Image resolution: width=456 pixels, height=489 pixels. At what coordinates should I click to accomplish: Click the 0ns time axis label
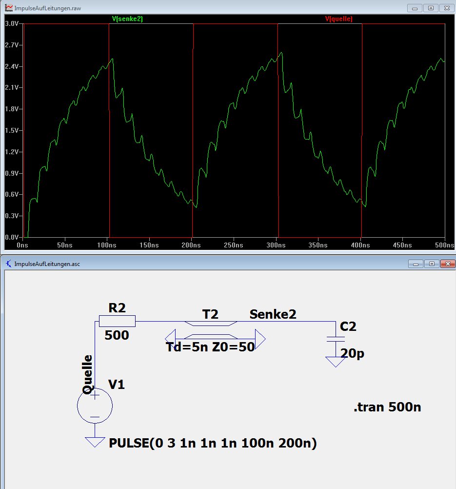point(22,245)
